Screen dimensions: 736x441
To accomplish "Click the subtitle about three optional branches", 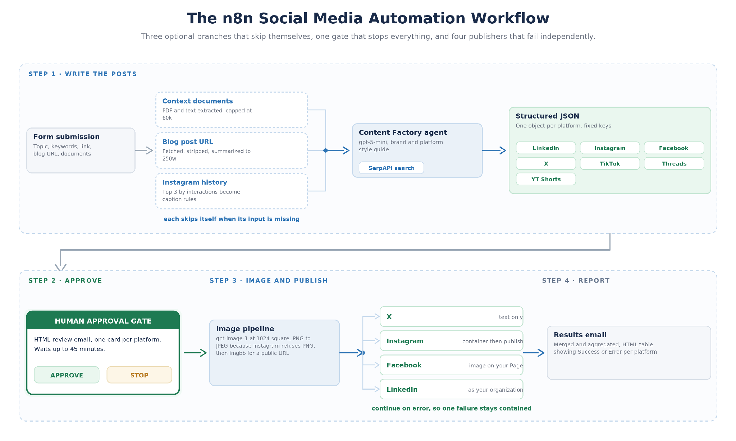I will click(x=368, y=36).
